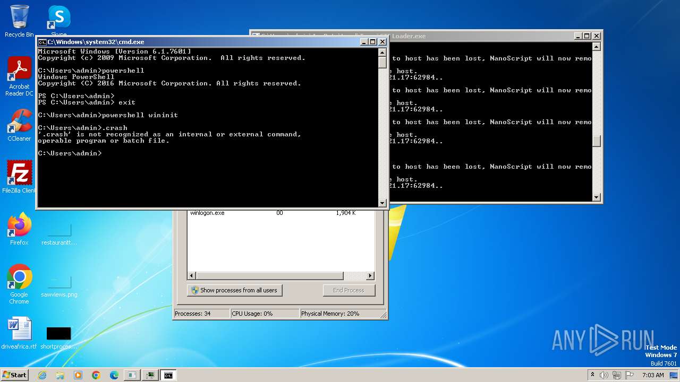The width and height of the screenshot is (680, 382).
Task: Close the cmd.exe window
Action: (x=382, y=42)
